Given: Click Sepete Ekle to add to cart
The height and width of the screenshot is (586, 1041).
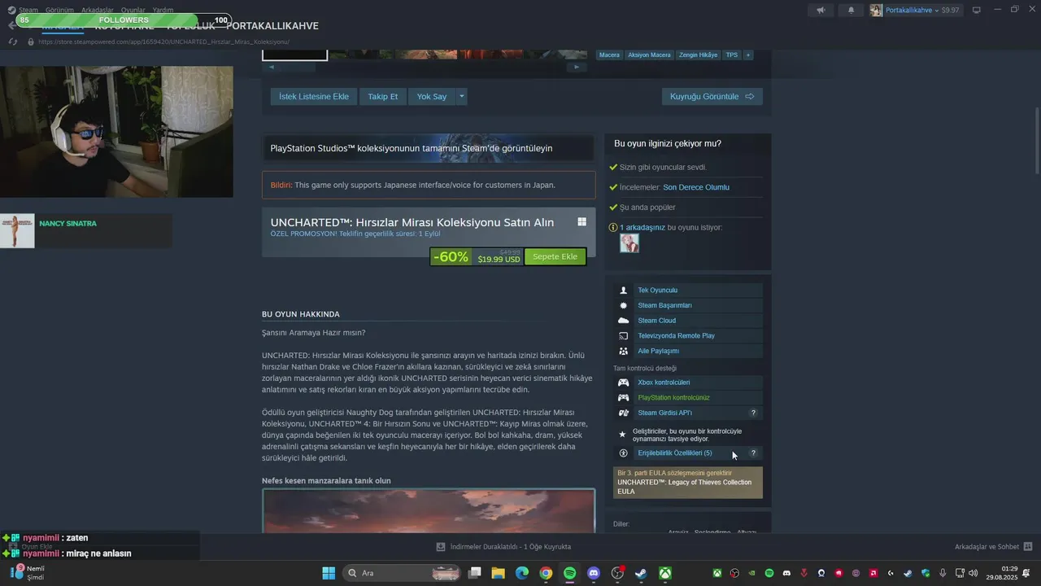Looking at the screenshot, I should pyautogui.click(x=555, y=256).
